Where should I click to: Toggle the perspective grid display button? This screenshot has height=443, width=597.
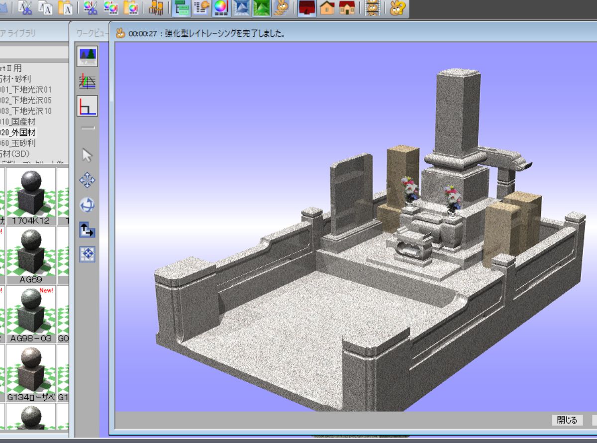(87, 81)
